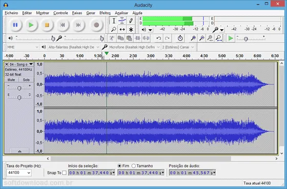
Task: Click the input meter microphone icon
Action: click(215, 30)
